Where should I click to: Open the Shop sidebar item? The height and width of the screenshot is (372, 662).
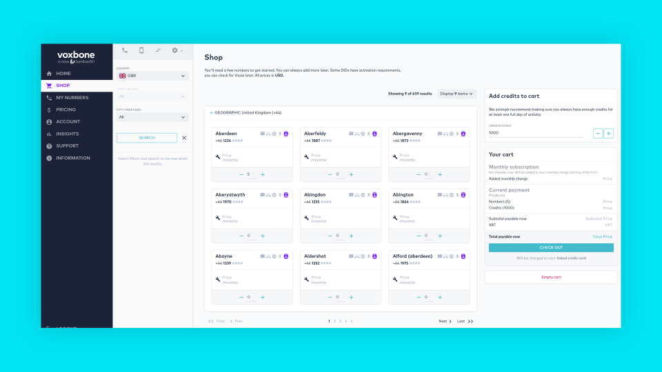[x=77, y=85]
